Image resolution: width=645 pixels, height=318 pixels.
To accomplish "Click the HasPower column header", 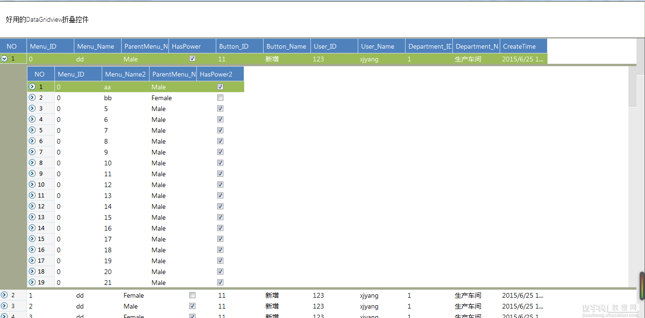I will click(x=193, y=46).
